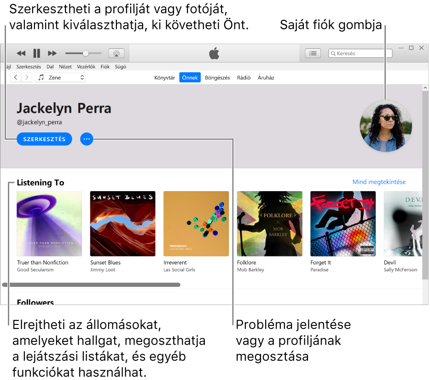430x380 pixels.
Task: Open the Fiók menu
Action: [x=105, y=67]
